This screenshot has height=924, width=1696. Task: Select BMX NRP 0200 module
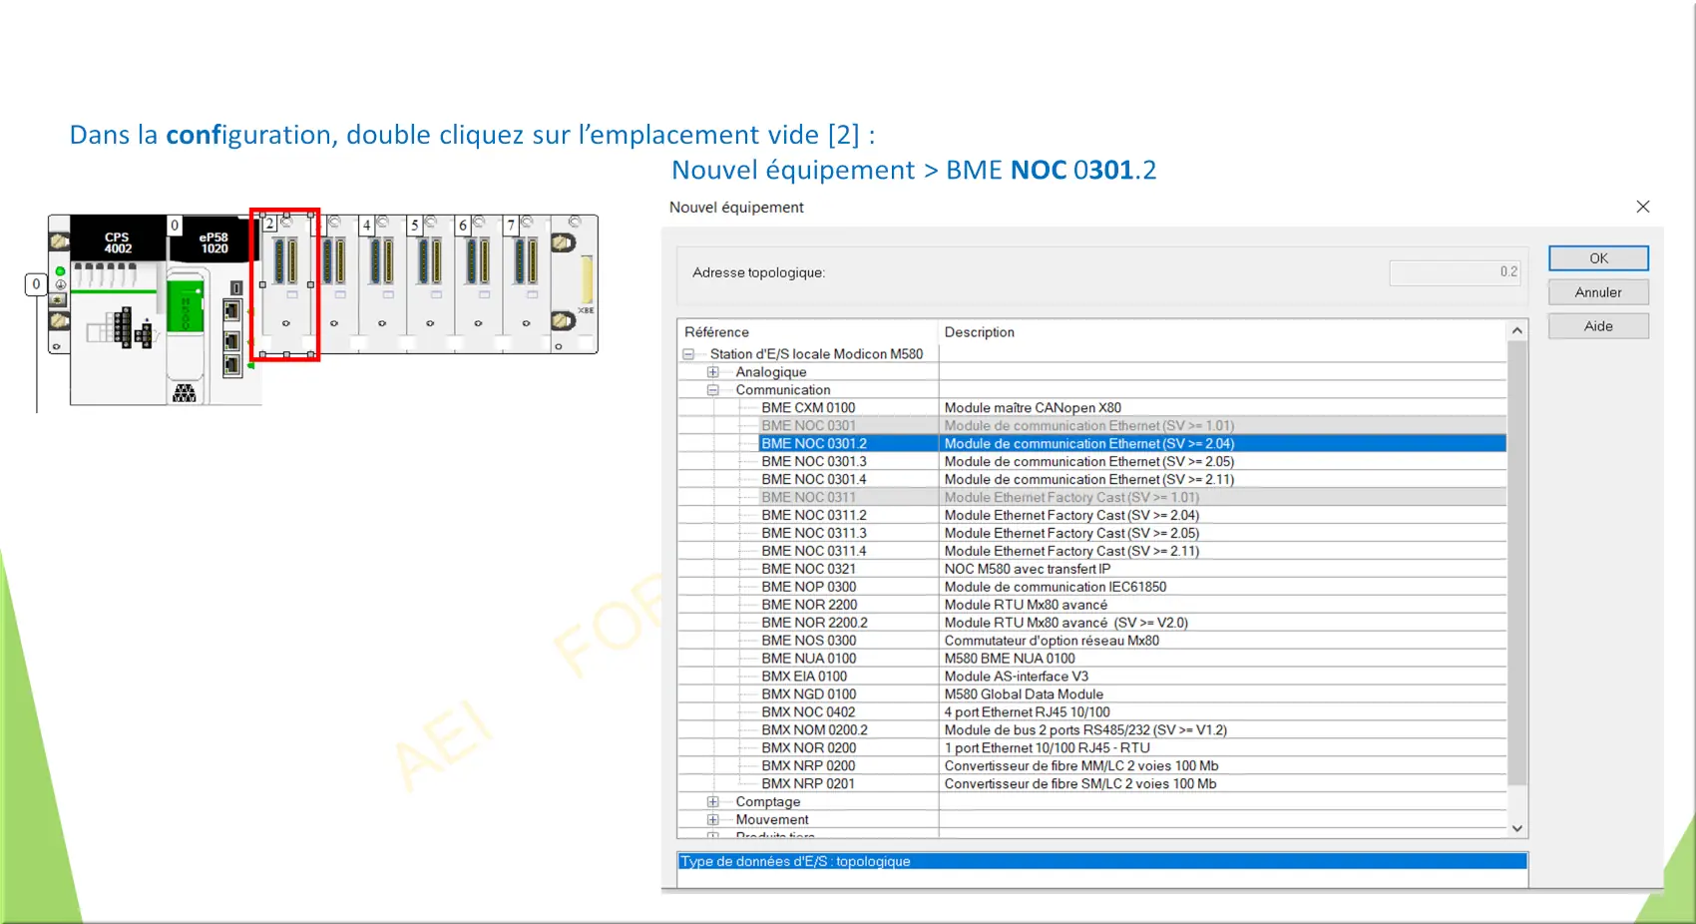[x=808, y=767]
